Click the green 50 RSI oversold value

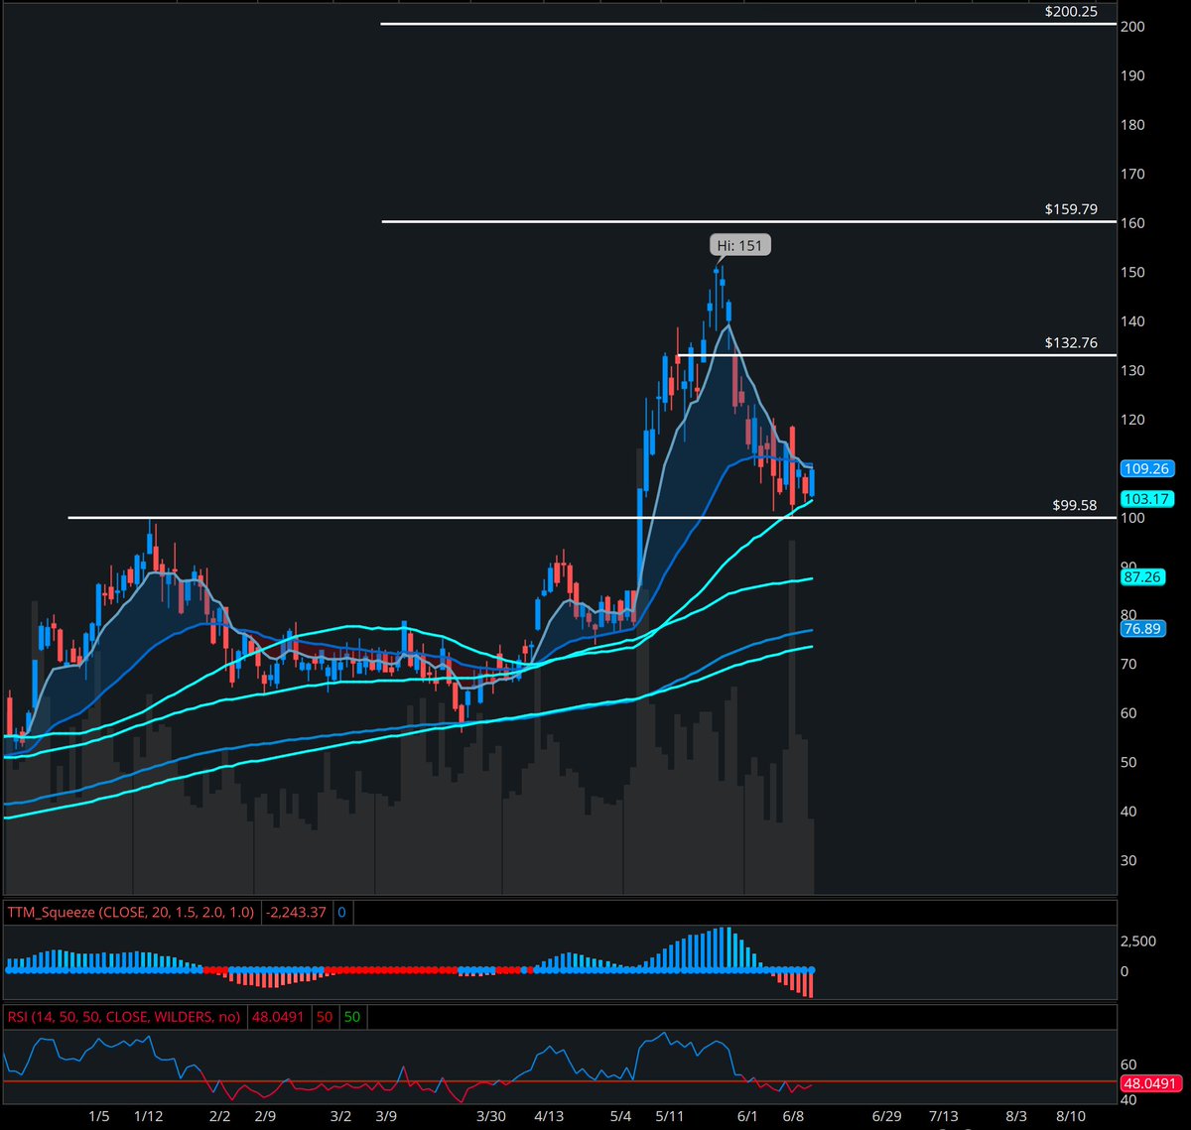[351, 1018]
